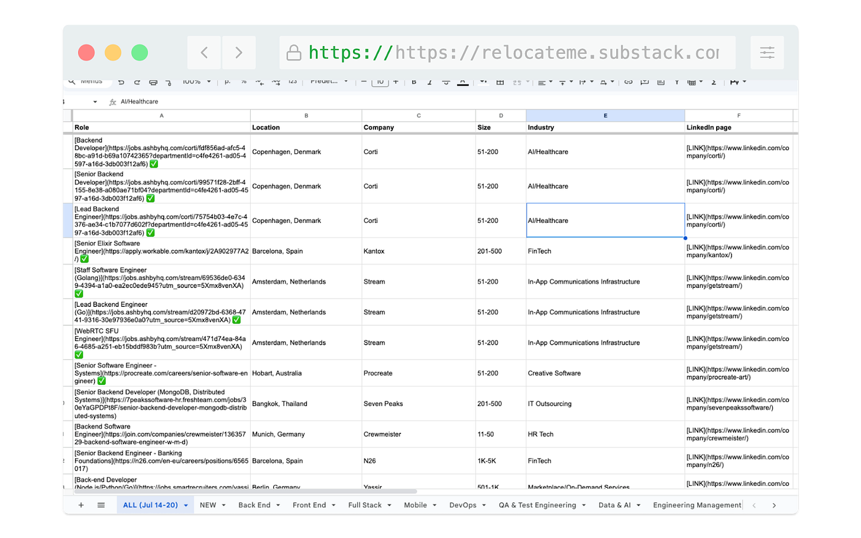Open the Data & AI tab dropdown arrow
Screen dimensions: 861x538
(639, 506)
